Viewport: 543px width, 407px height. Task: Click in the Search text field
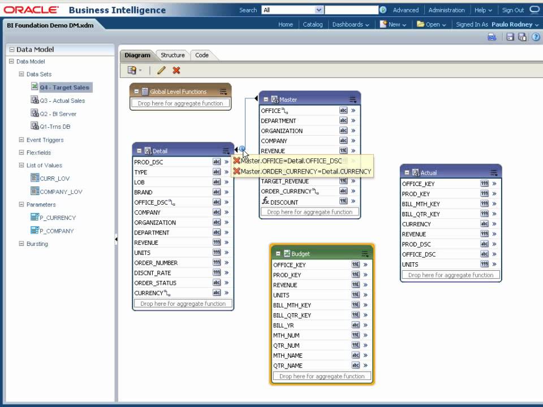point(351,10)
